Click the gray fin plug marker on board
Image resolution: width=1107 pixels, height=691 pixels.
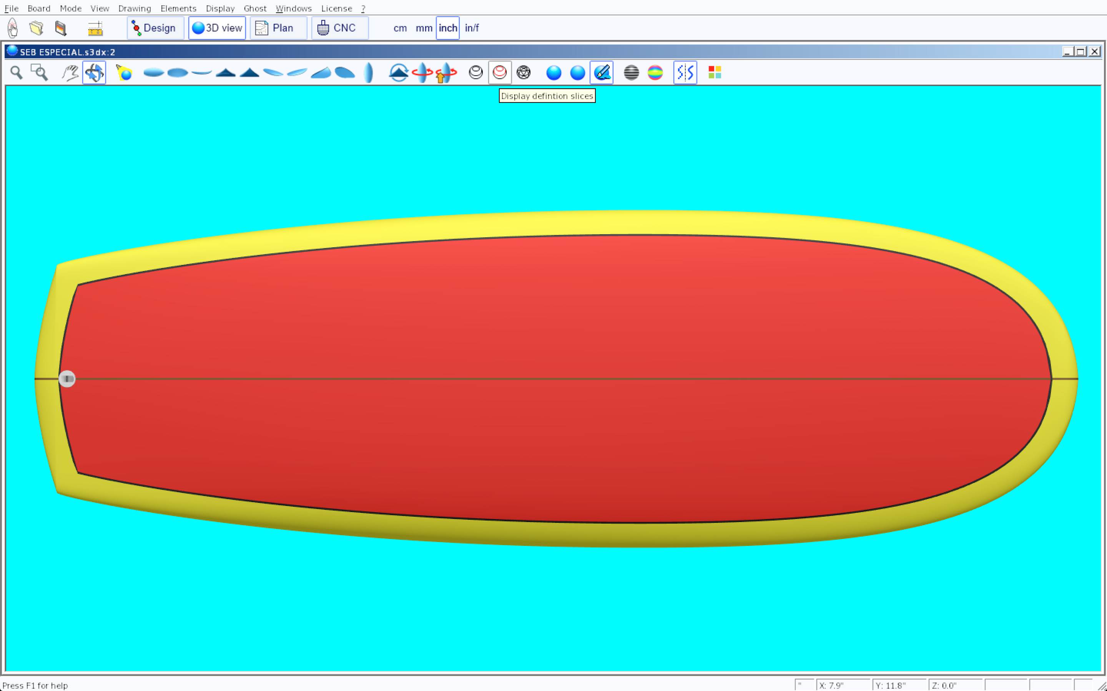pos(67,379)
